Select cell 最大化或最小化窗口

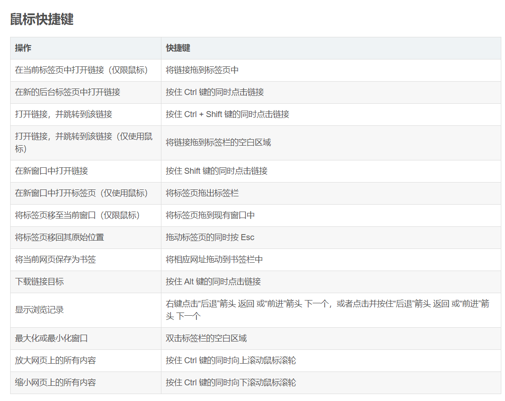(86, 339)
